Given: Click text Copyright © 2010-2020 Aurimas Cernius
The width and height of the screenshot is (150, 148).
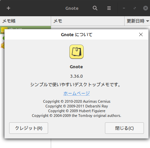Looking at the screenshot, I should click(77, 101).
